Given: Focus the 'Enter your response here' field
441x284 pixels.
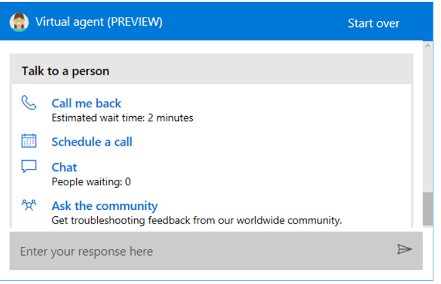Looking at the screenshot, I should (216, 251).
